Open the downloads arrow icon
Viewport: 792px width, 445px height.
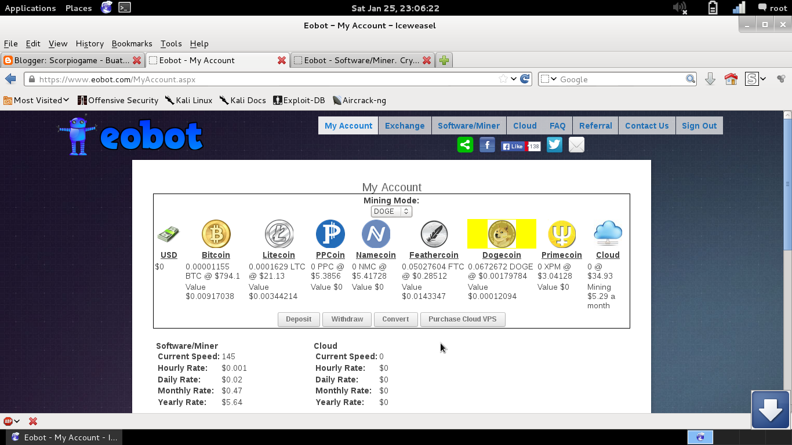[710, 79]
